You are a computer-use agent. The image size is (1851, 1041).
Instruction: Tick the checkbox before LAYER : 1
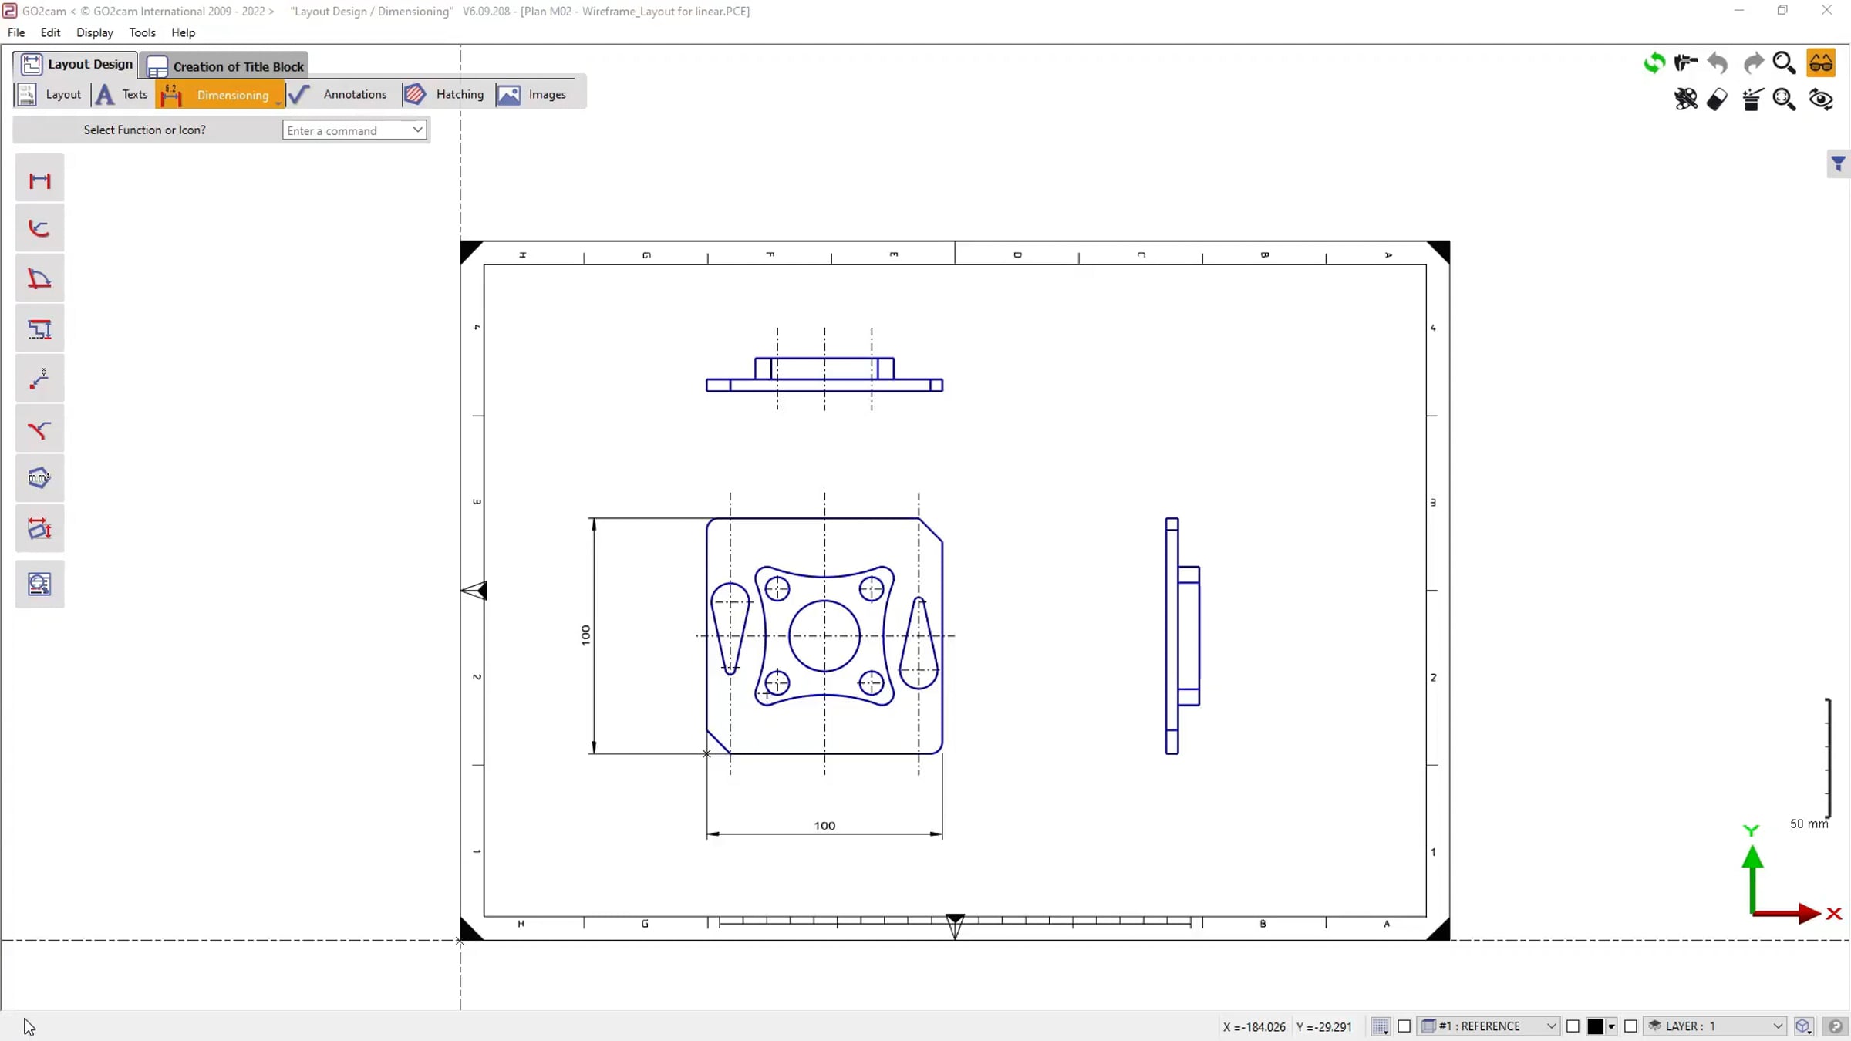pyautogui.click(x=1630, y=1026)
